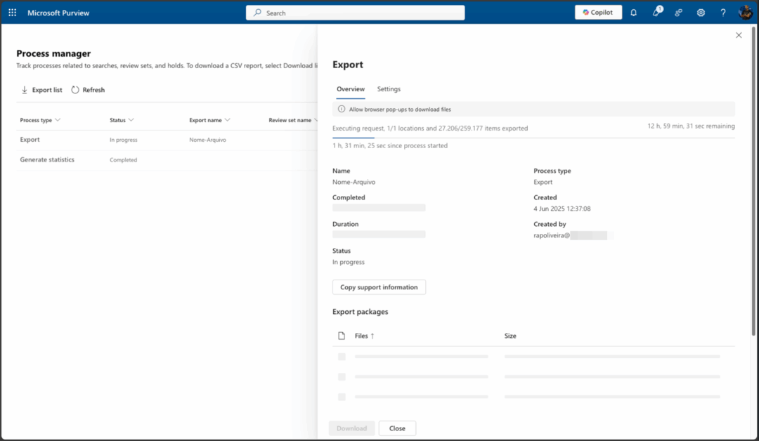This screenshot has height=441, width=759.
Task: Close the Export panel with X
Action: 739,35
